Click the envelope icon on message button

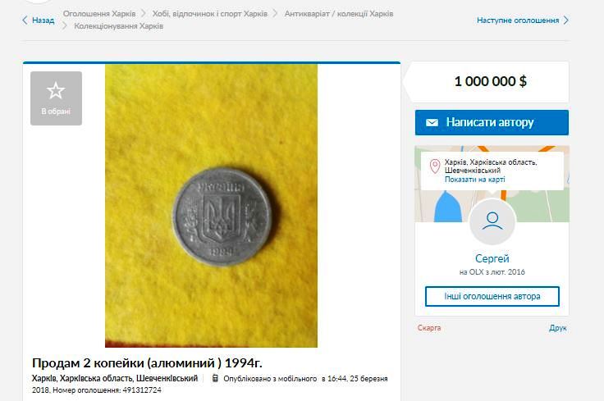(432, 122)
